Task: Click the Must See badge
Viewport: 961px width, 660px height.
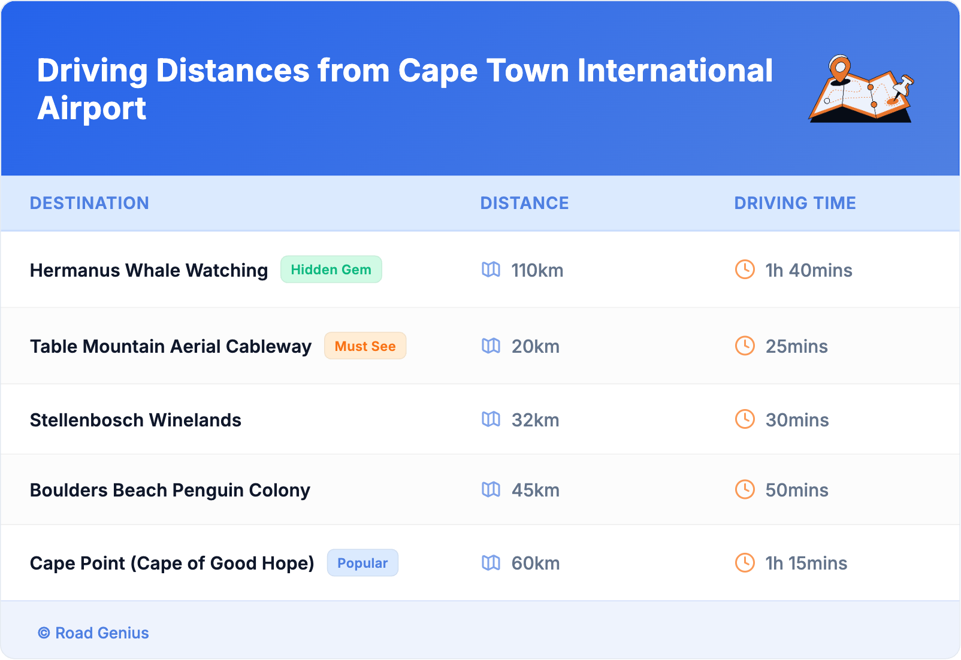Action: (x=365, y=346)
